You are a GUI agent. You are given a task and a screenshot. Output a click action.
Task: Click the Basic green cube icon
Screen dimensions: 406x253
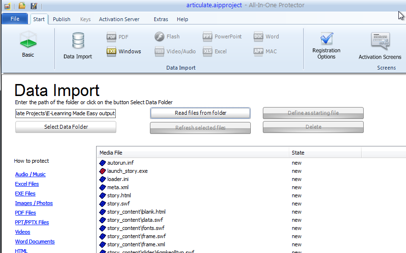tap(28, 40)
